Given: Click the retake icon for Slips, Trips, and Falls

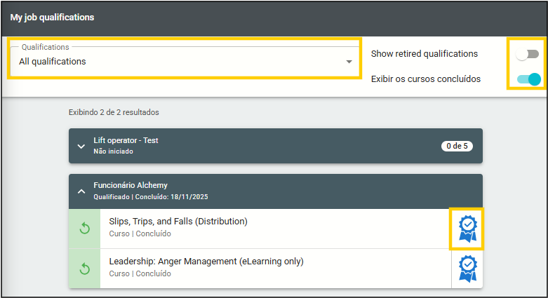Looking at the screenshot, I should (84, 229).
